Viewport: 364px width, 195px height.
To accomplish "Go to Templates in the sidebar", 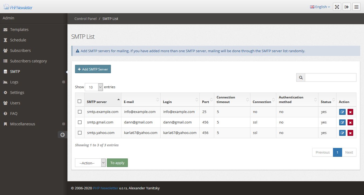I will click(19, 30).
